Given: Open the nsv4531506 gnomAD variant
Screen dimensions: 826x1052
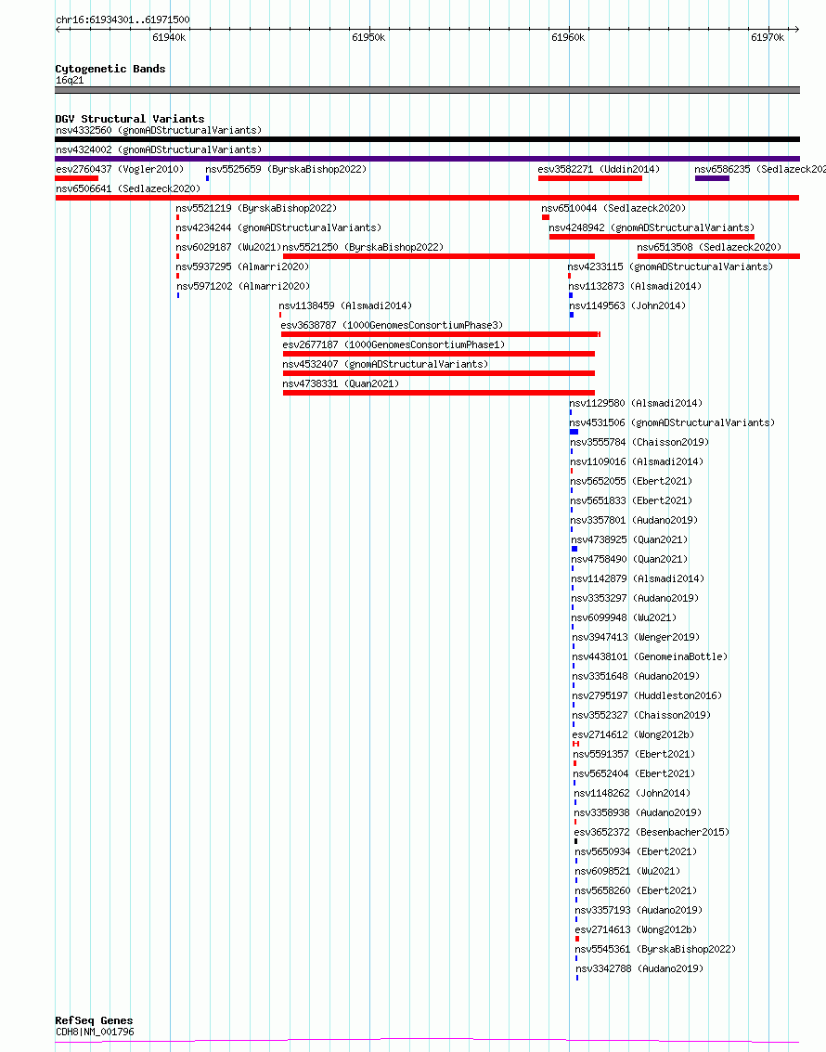Looking at the screenshot, I should (673, 422).
